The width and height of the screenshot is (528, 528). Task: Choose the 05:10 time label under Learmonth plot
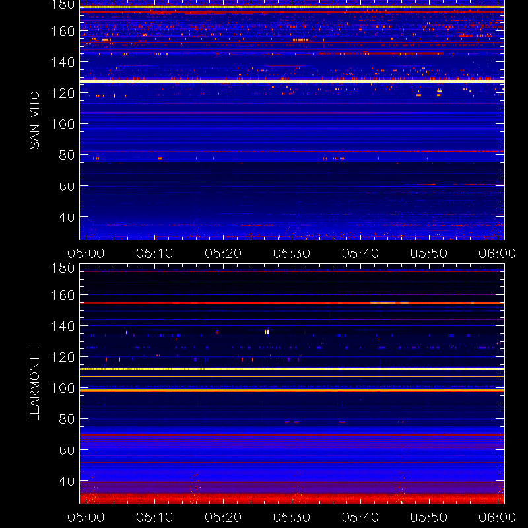pos(154,517)
